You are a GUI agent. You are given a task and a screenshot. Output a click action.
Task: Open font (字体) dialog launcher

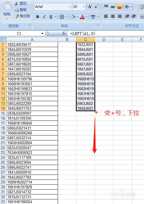coord(98,25)
